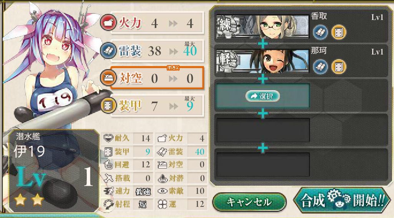This screenshot has height=218, width=394.
Task: Click the orange 対空 anti-air stat icon
Action: point(108,78)
